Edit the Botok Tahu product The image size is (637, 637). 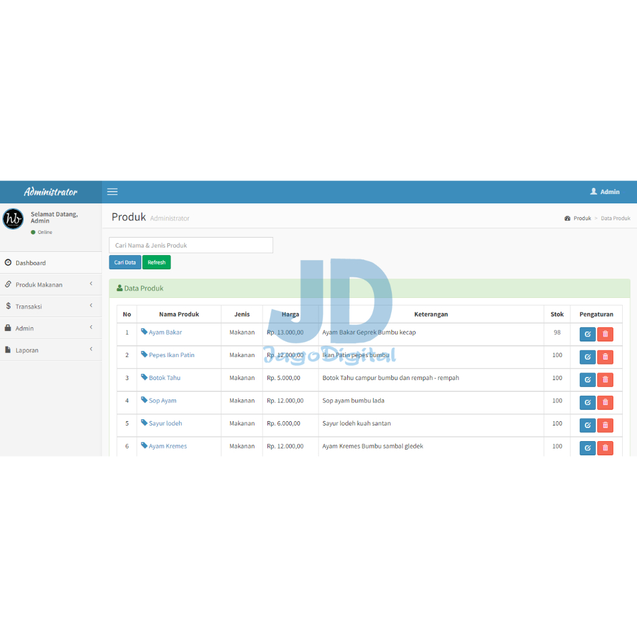click(587, 380)
